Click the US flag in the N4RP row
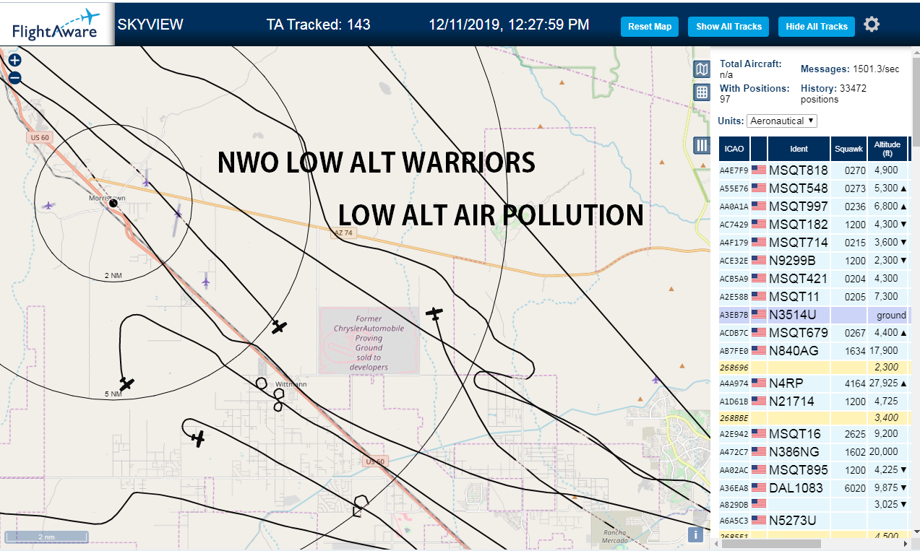The height and width of the screenshot is (551, 920). coord(759,383)
